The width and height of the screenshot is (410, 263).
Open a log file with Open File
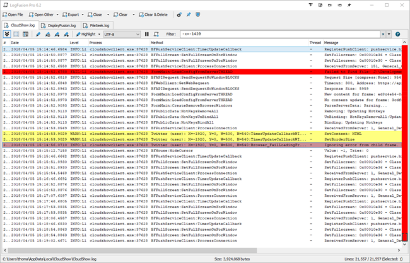pyautogui.click(x=13, y=15)
